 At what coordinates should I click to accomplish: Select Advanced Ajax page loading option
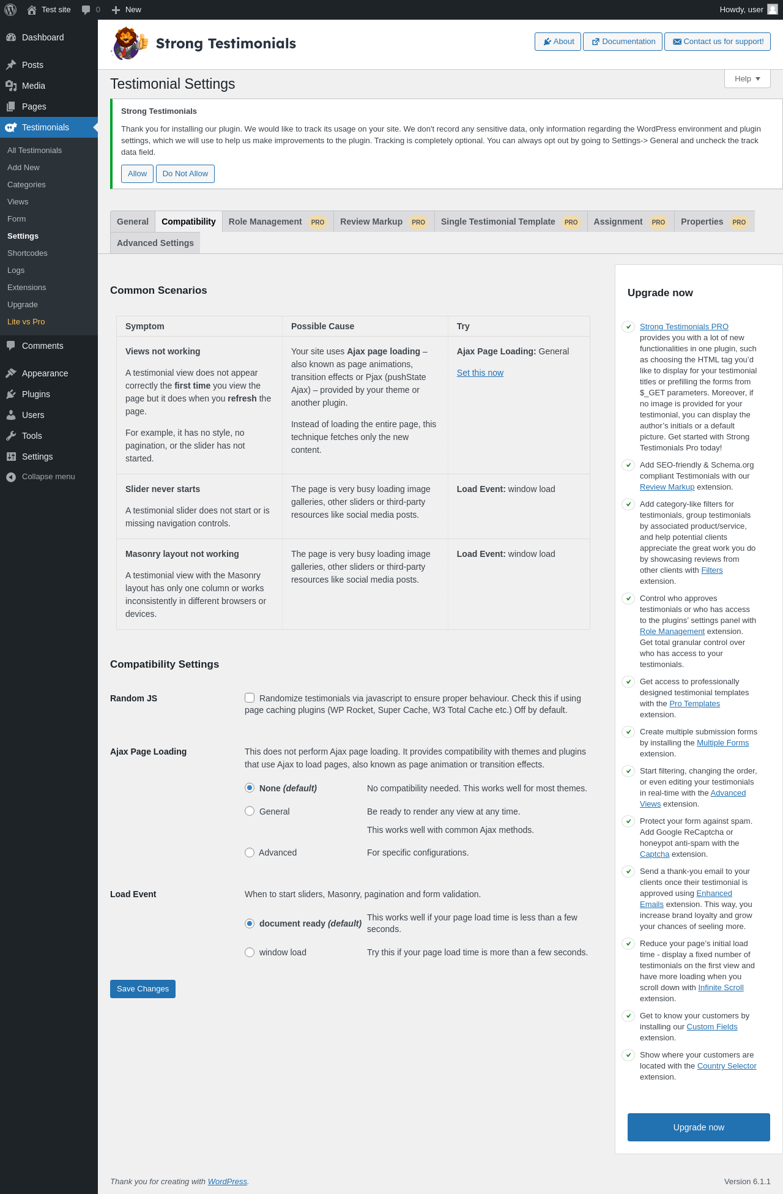(250, 853)
